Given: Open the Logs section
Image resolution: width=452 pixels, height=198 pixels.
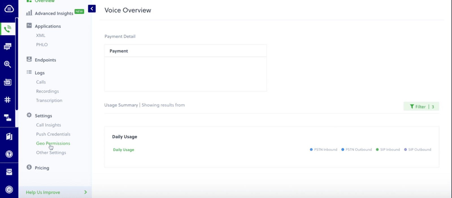Looking at the screenshot, I should point(40,73).
